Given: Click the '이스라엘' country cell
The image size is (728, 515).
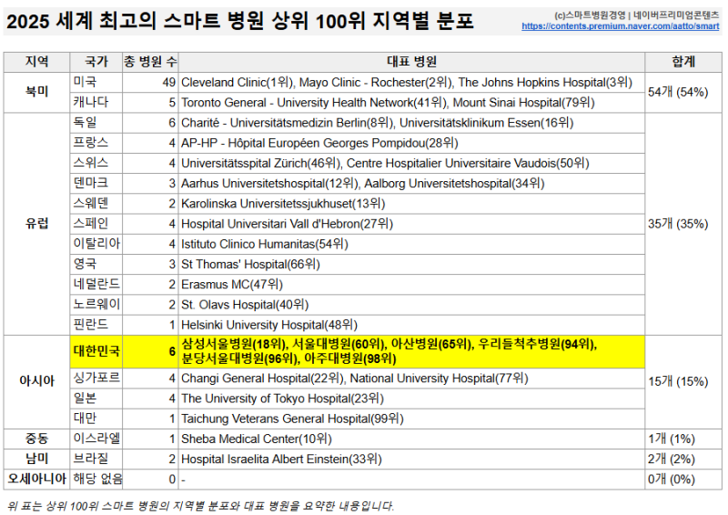Looking at the screenshot, I should click(x=96, y=439).
